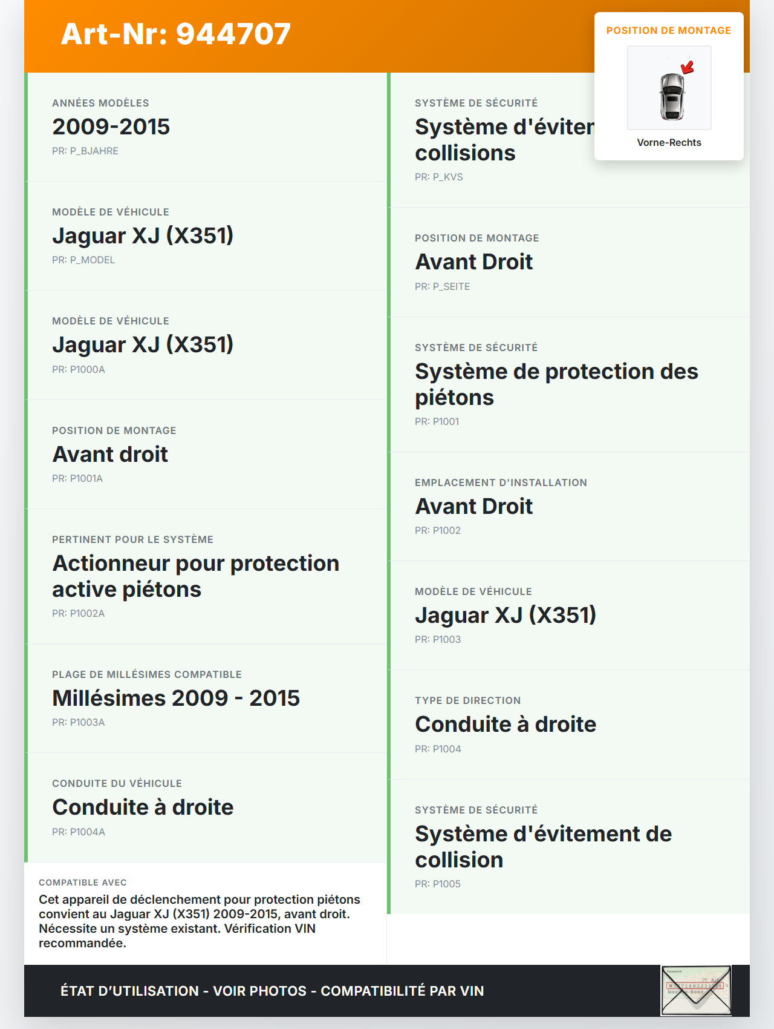774x1029 pixels.
Task: Open the envelope thumbnail in footer
Action: pos(696,990)
